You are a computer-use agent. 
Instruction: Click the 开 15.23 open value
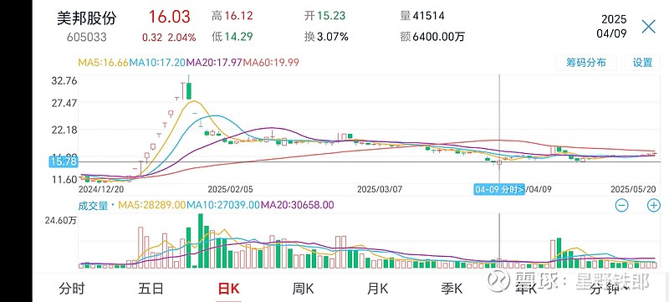324,16
